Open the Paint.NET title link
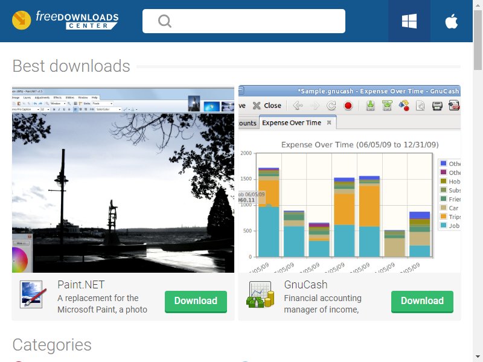Viewport: 483px width, 362px height. pos(81,285)
